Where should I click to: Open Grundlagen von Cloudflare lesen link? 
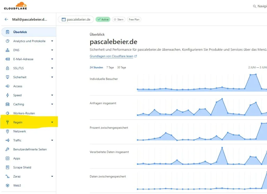click(112, 56)
